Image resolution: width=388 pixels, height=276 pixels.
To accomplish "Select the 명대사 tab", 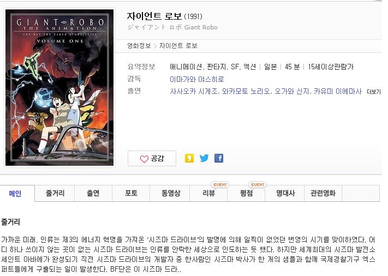I will (285, 194).
